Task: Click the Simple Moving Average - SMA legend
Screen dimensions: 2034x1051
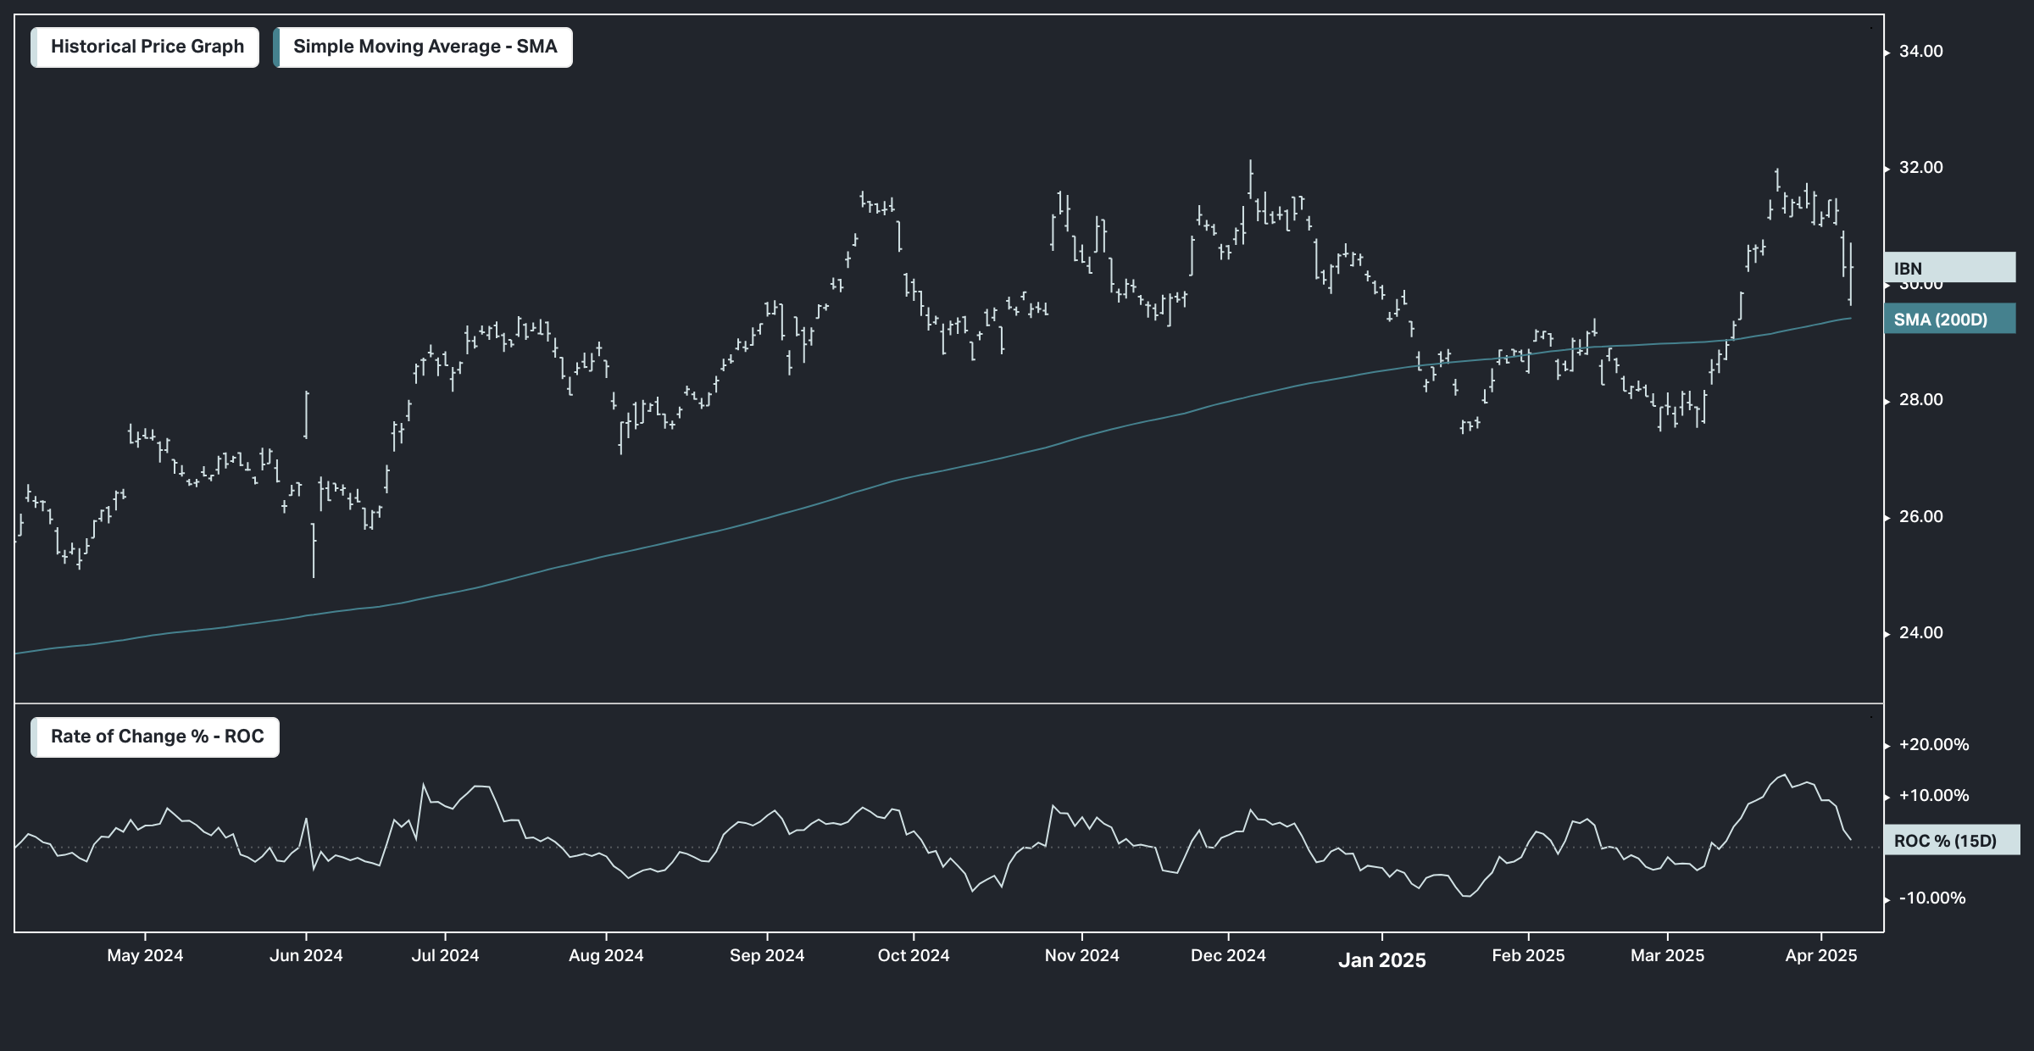Action: 425,47
